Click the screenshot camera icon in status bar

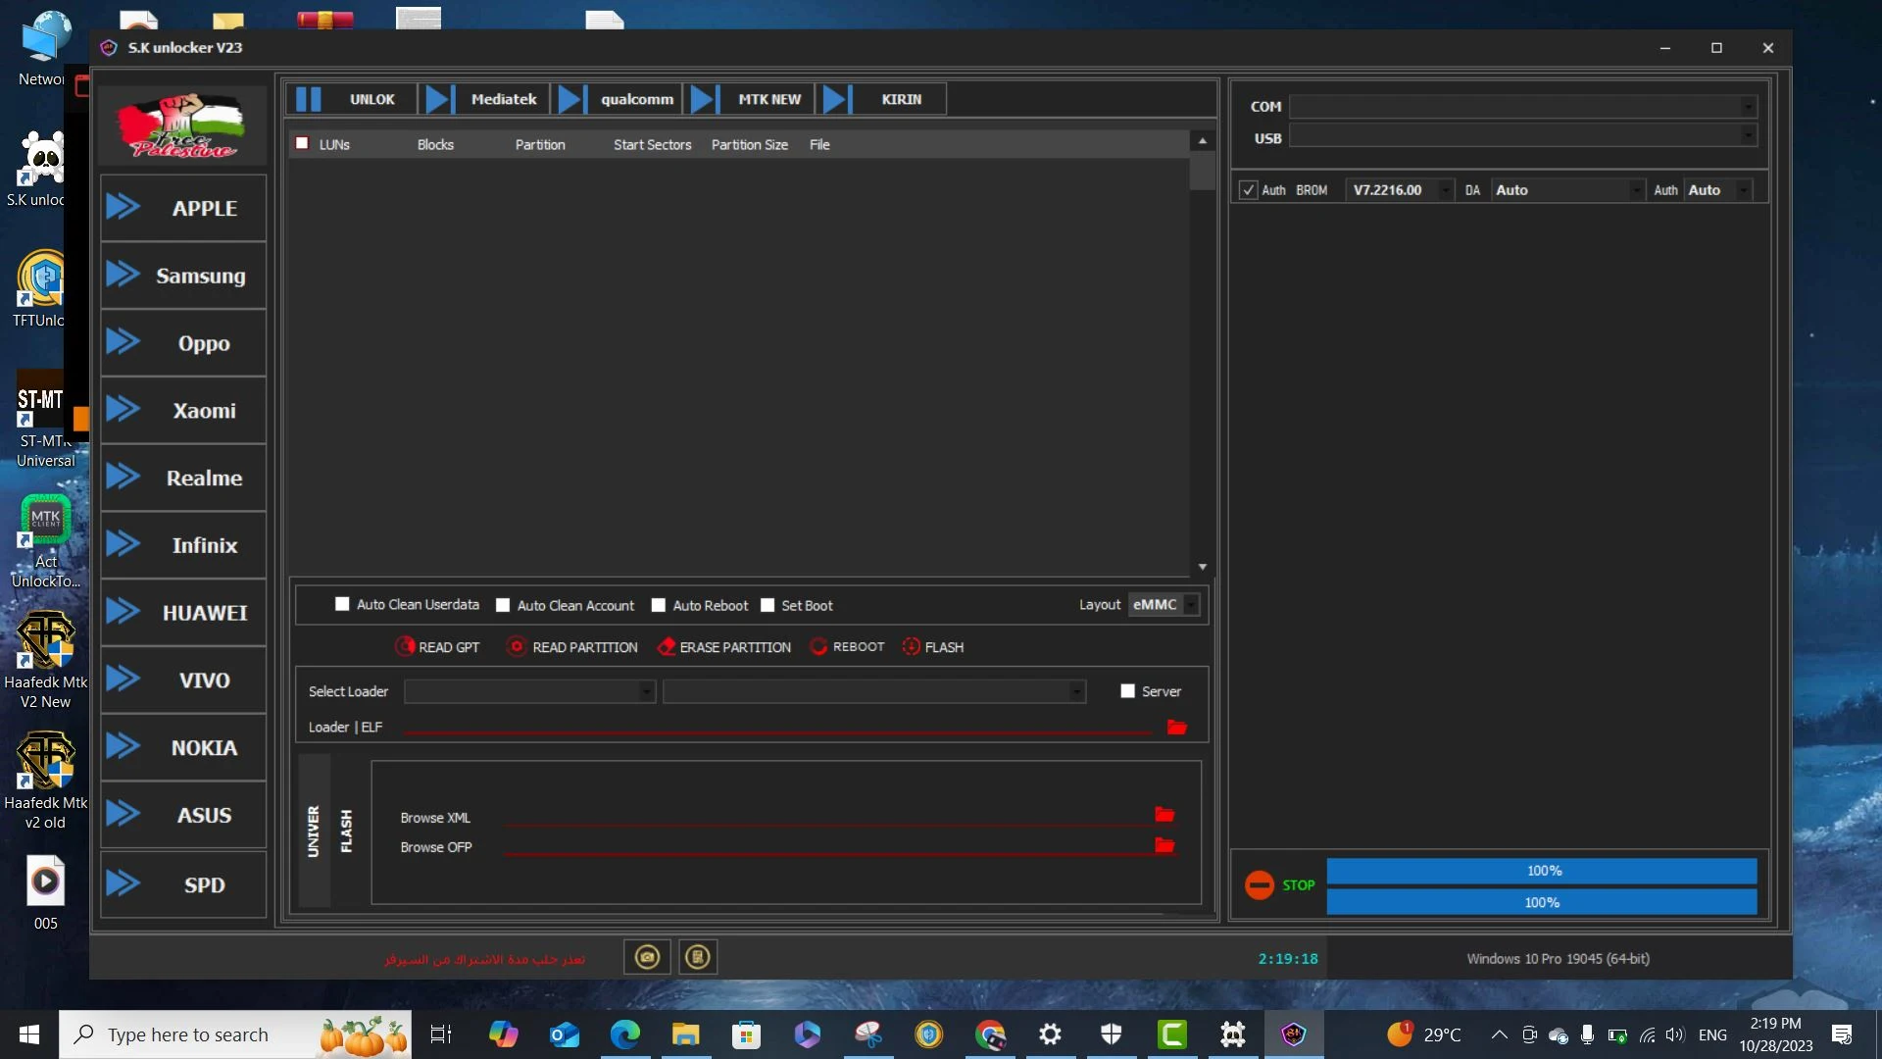(647, 957)
